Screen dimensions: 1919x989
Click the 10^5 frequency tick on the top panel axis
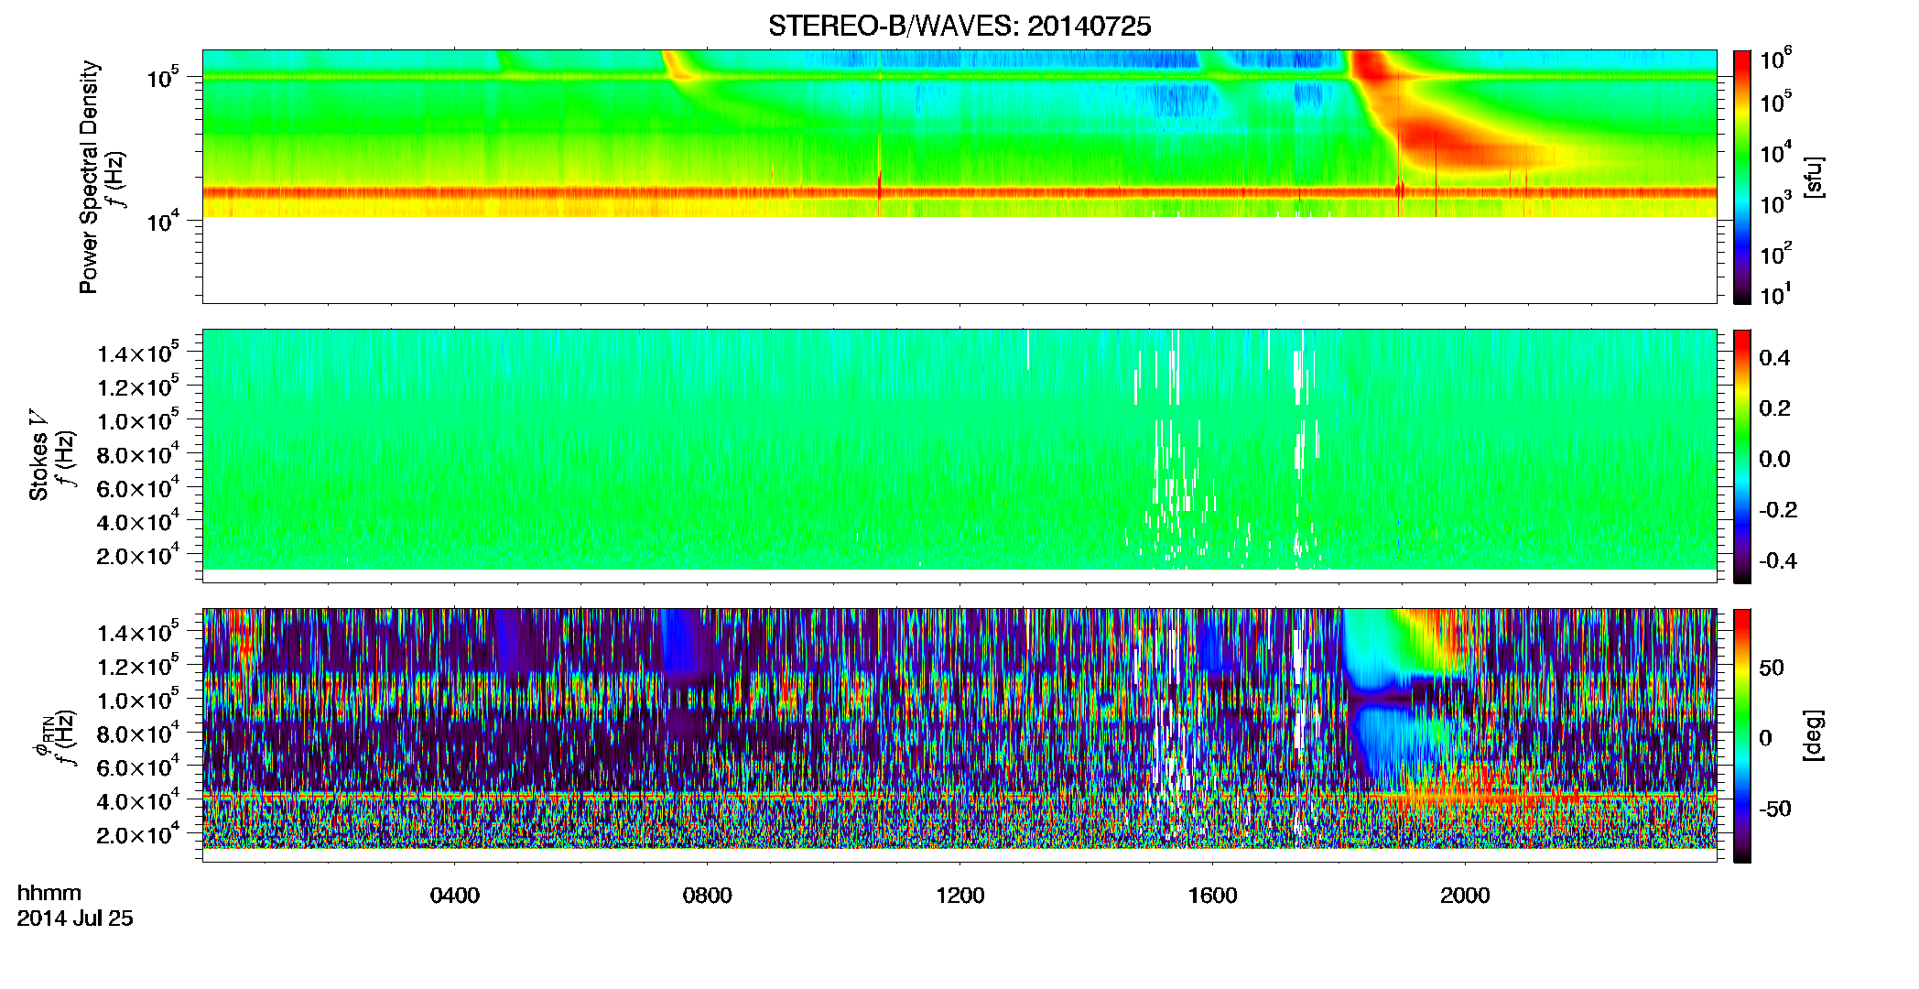click(x=165, y=78)
